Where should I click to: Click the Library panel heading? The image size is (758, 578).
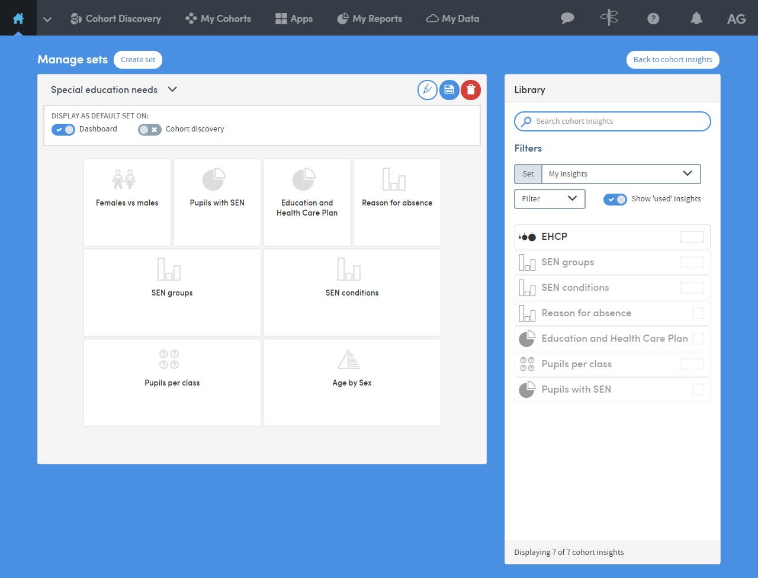pyautogui.click(x=529, y=90)
